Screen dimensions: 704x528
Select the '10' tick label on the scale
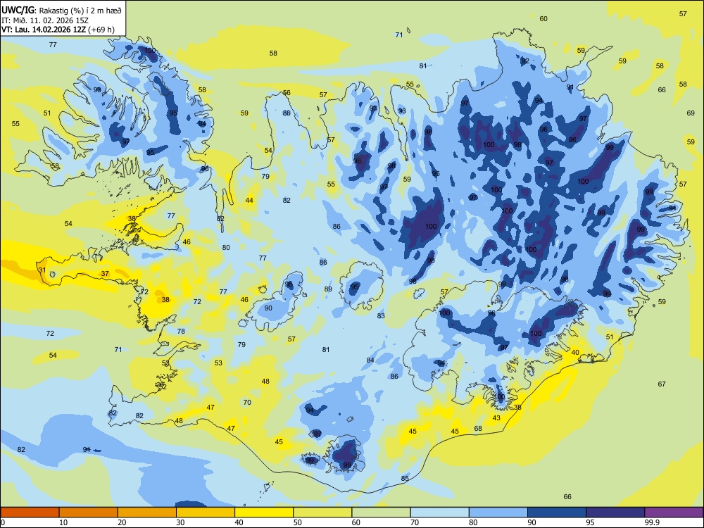(63, 522)
